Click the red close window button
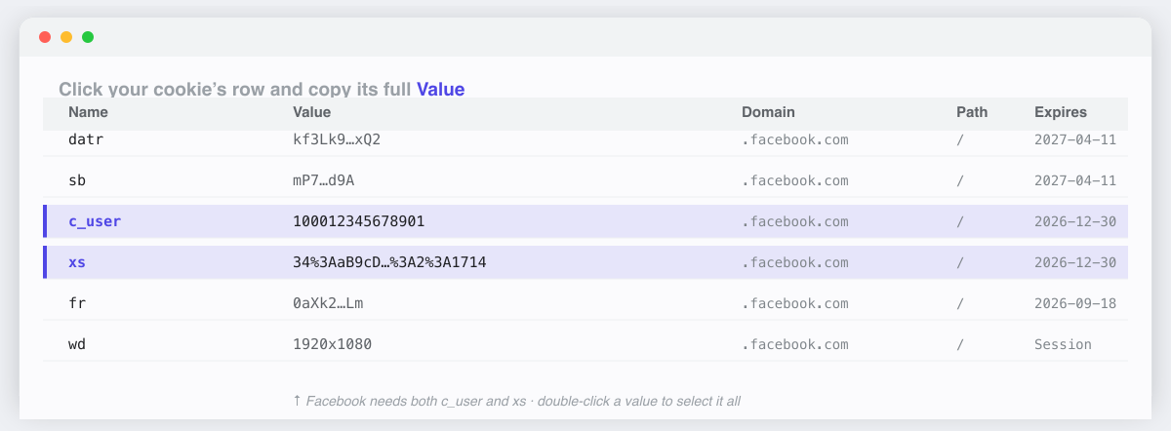 pyautogui.click(x=45, y=37)
